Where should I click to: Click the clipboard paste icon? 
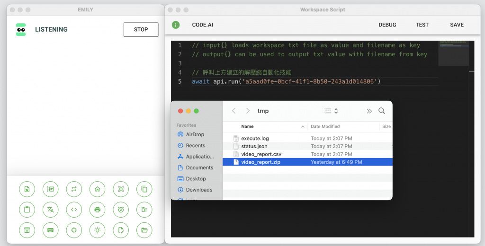[x=27, y=210]
